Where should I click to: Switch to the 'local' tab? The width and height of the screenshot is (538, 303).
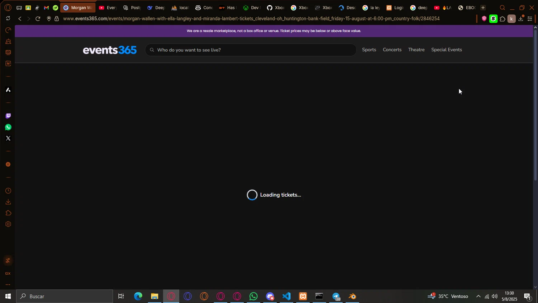pyautogui.click(x=180, y=8)
